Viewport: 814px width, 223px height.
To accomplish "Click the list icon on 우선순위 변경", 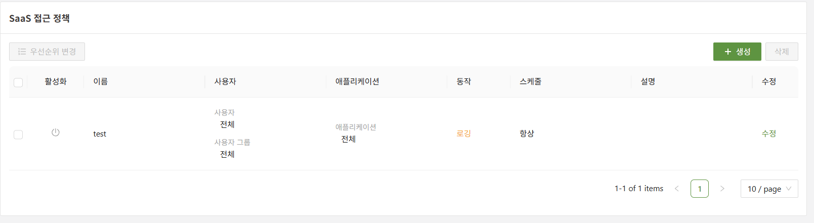I will (x=22, y=52).
